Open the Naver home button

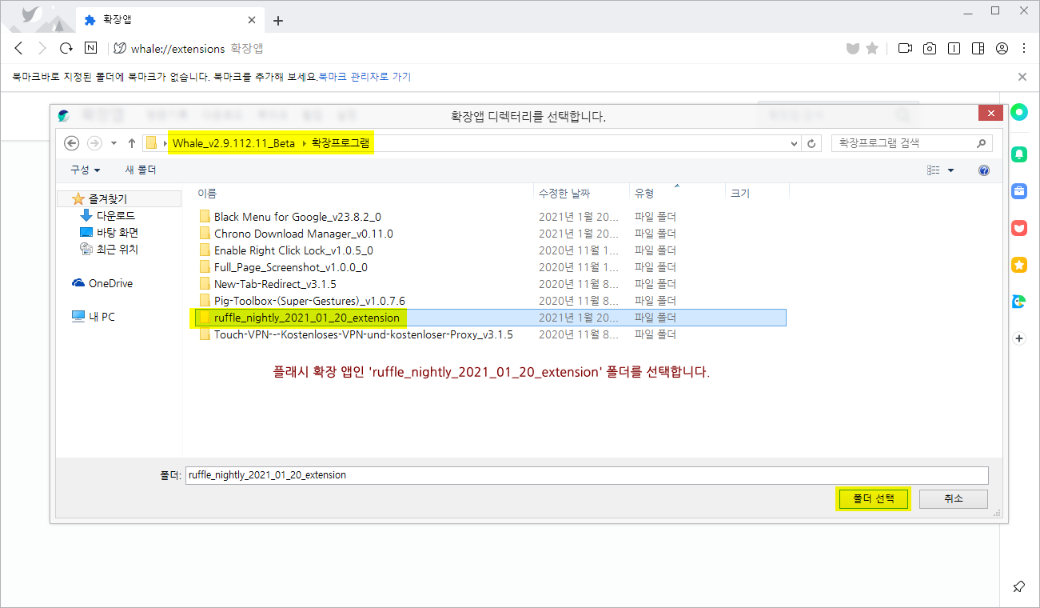pyautogui.click(x=90, y=48)
